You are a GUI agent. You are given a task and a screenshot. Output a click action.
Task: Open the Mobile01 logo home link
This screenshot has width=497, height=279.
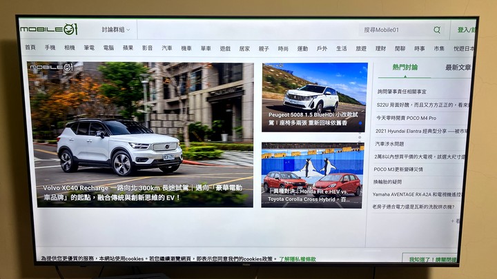point(49,30)
